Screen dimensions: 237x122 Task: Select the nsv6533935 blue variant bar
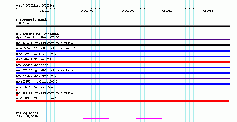point(122,56)
